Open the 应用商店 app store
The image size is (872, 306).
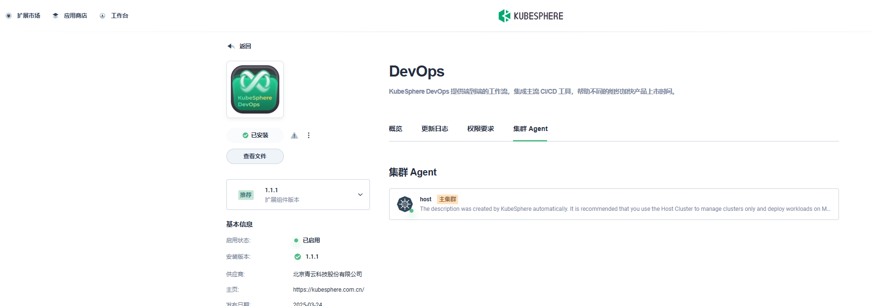click(x=70, y=16)
